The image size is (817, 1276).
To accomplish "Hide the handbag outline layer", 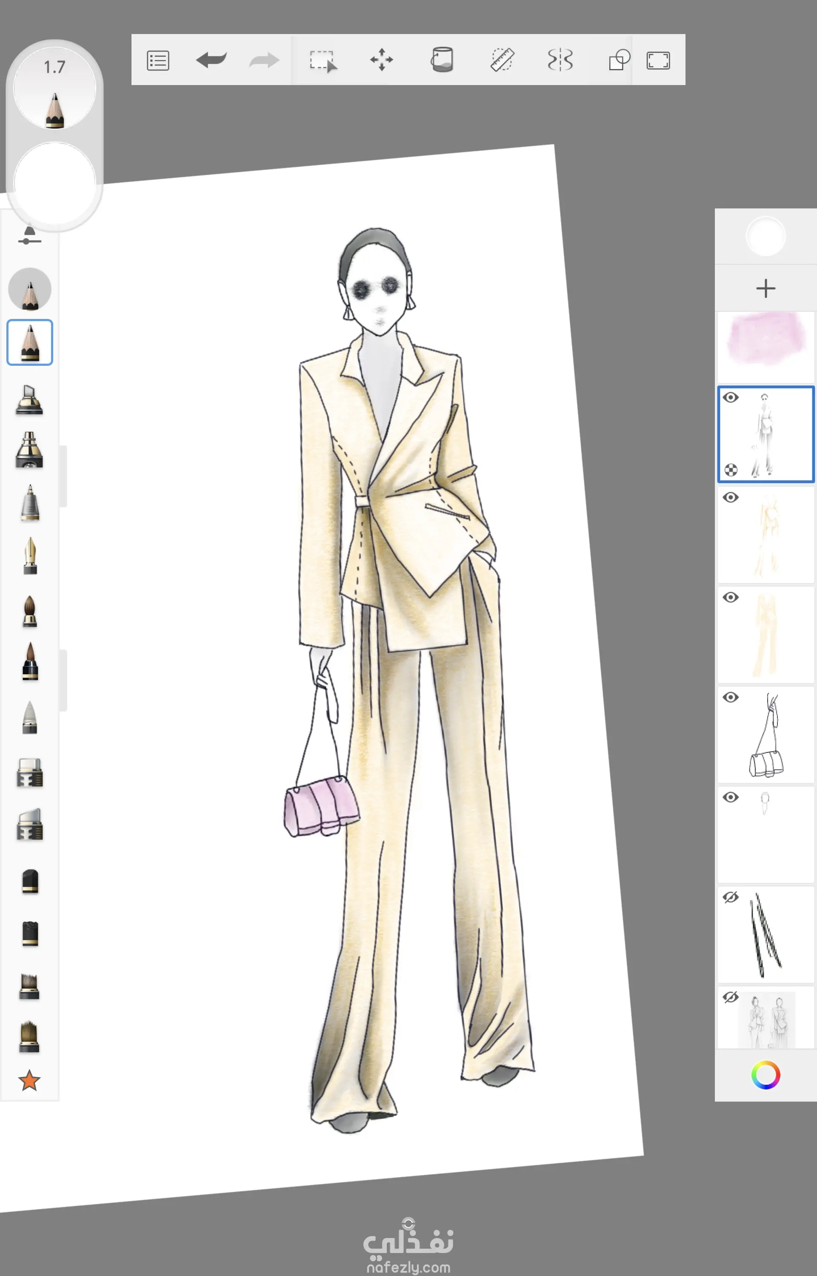I will click(731, 697).
